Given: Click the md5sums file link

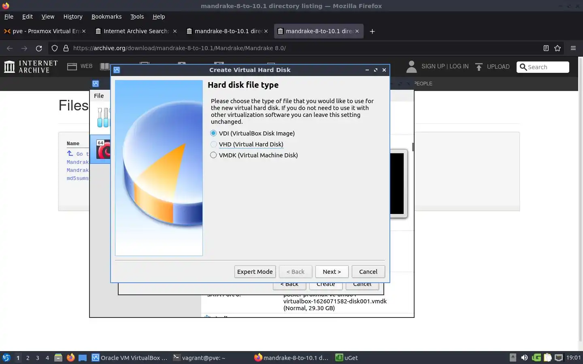Looking at the screenshot, I should tap(78, 178).
